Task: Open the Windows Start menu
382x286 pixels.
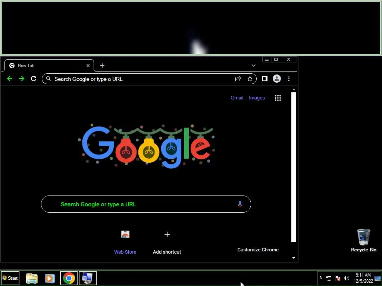Action: coord(10,278)
